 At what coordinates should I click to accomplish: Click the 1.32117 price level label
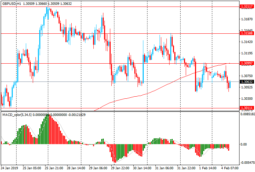point(247,7)
